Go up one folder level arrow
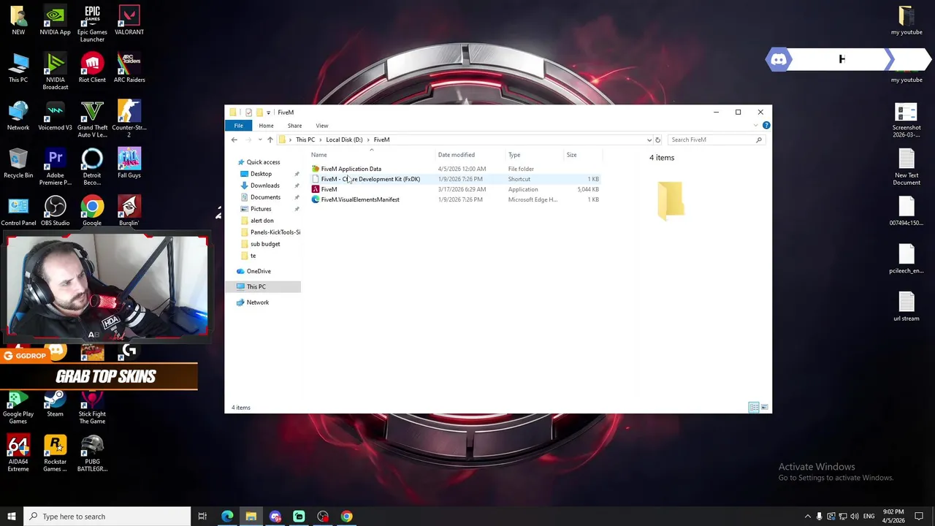This screenshot has width=935, height=526. [270, 140]
